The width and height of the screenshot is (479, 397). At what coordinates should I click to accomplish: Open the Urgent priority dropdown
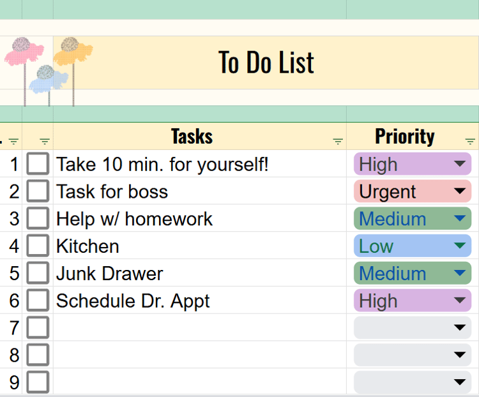(460, 191)
